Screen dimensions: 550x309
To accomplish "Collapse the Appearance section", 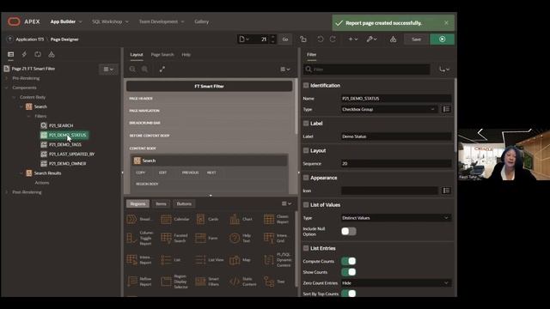I will point(306,178).
